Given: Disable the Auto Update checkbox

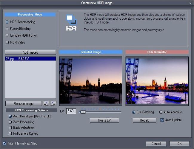Looking at the screenshot, I should [162, 120].
